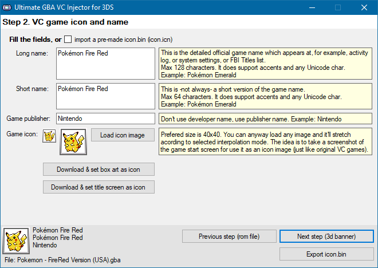
Task: Click the Export icon.bin button
Action: pos(326,254)
